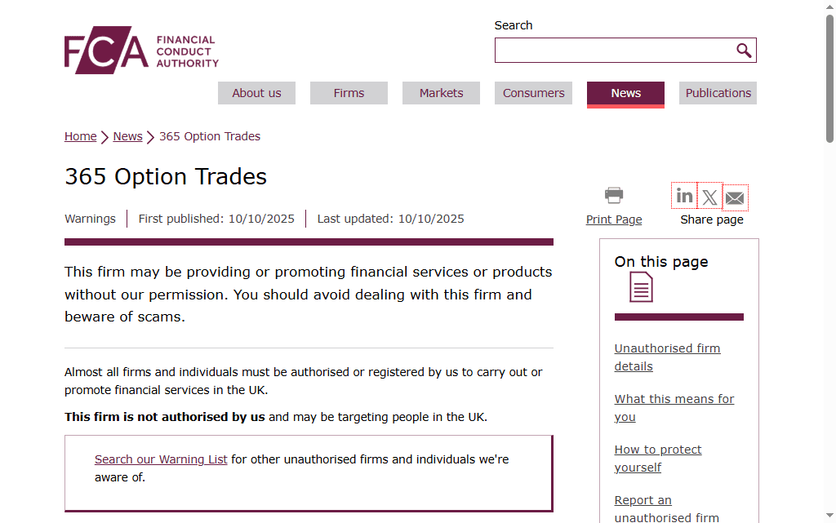Viewport: 836px width, 523px height.
Task: Click the printer icon
Action: click(x=614, y=195)
